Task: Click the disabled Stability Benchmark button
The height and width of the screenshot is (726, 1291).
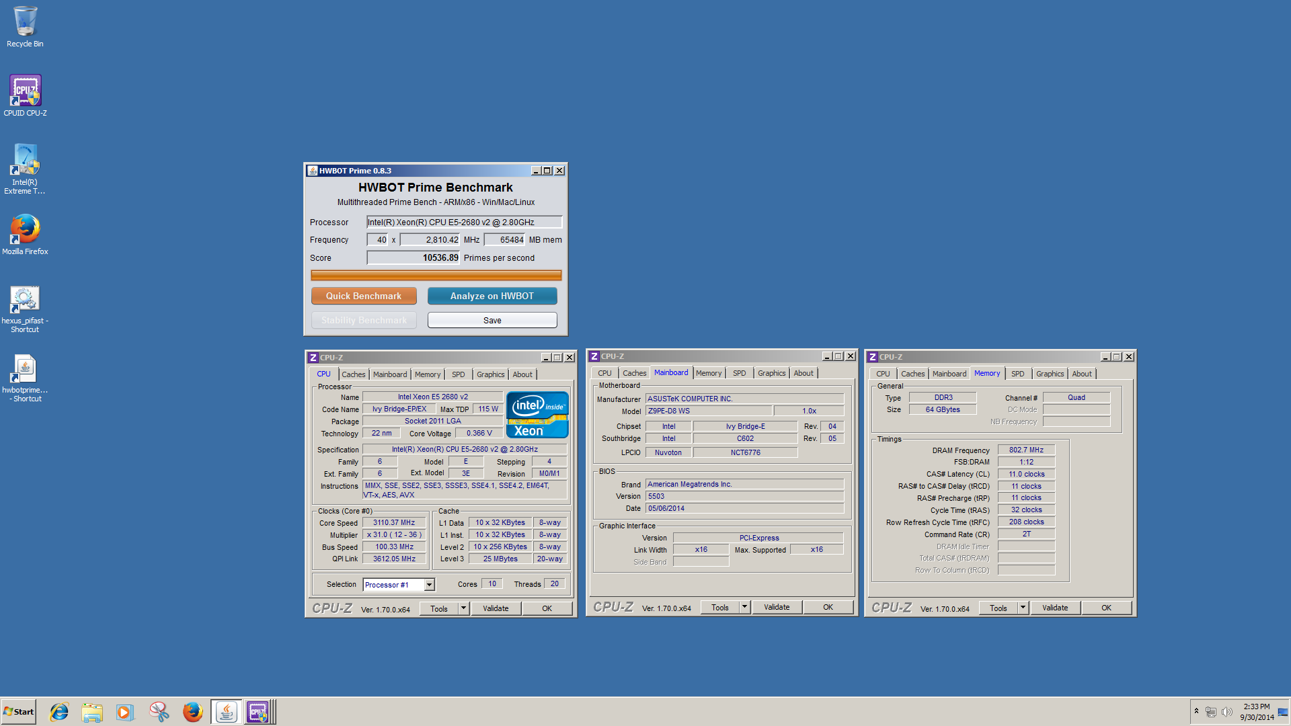Action: [364, 320]
